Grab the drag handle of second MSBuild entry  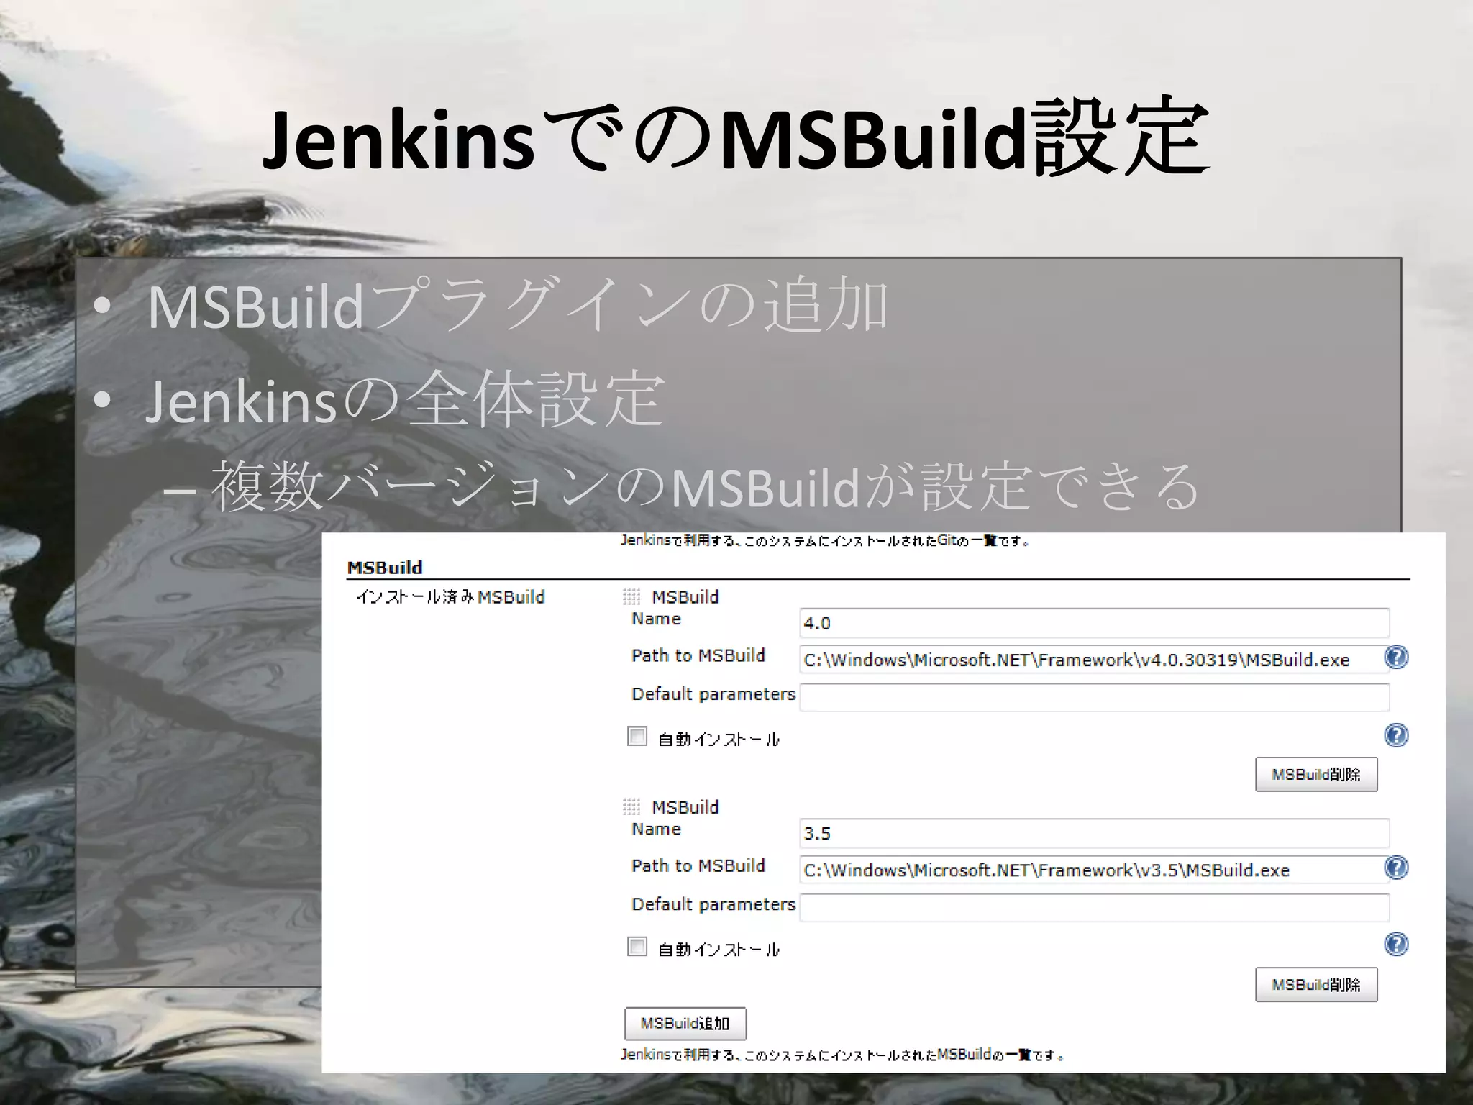tap(631, 806)
